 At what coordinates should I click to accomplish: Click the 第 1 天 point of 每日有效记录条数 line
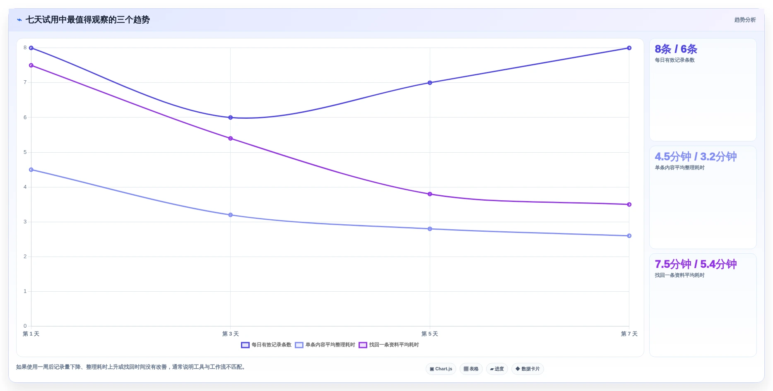(31, 48)
